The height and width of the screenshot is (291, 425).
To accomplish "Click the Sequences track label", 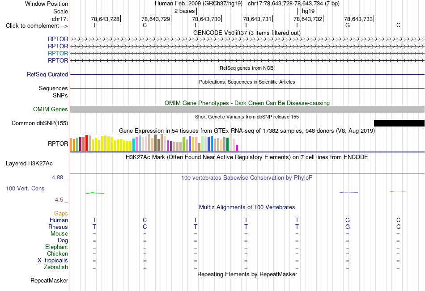I will [x=53, y=89].
